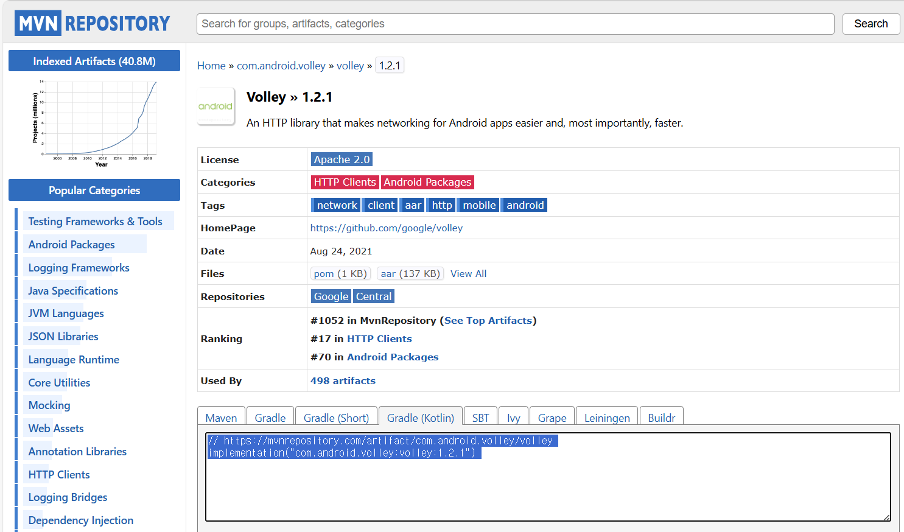Viewport: 904px width, 532px height.
Task: Click the Popular Categories header
Action: click(94, 190)
